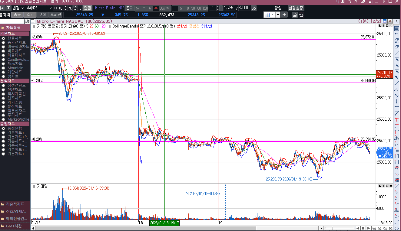This screenshot has width=401, height=231.
Task: Click the add chart plus button
Action: 284,15
